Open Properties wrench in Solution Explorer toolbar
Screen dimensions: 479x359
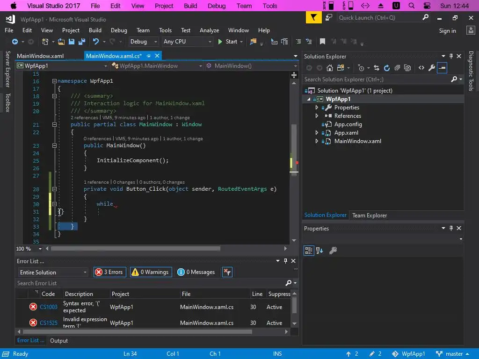[x=431, y=68]
